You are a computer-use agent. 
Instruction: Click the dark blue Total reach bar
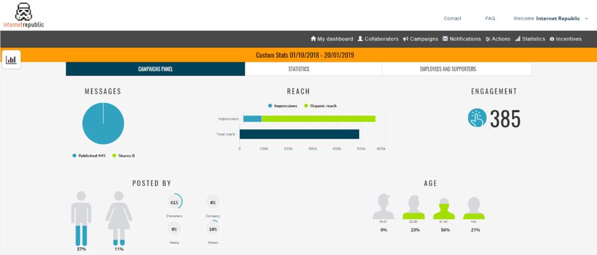pyautogui.click(x=299, y=134)
